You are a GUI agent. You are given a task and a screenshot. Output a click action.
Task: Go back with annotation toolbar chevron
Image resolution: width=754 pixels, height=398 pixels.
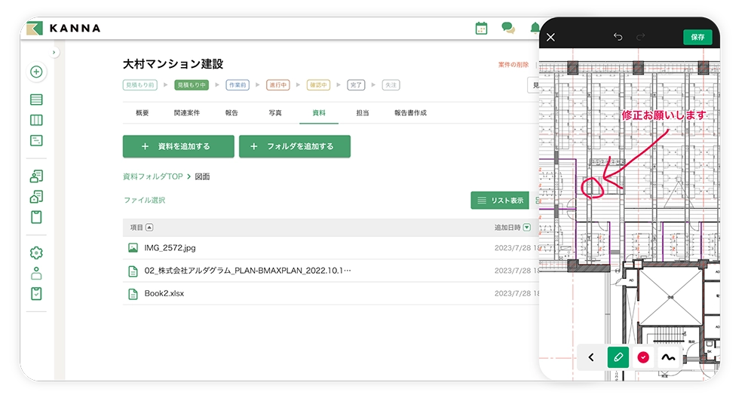tap(591, 357)
